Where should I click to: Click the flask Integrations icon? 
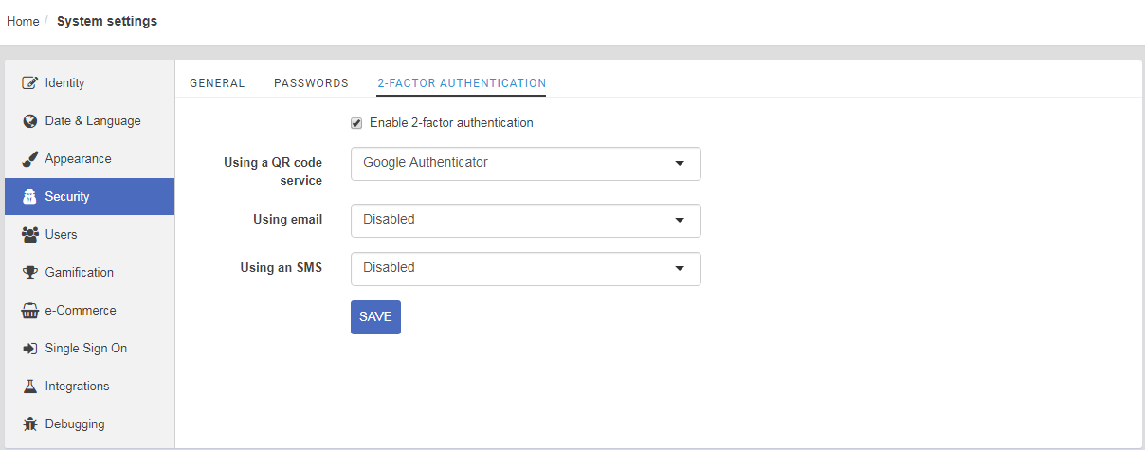(x=29, y=387)
